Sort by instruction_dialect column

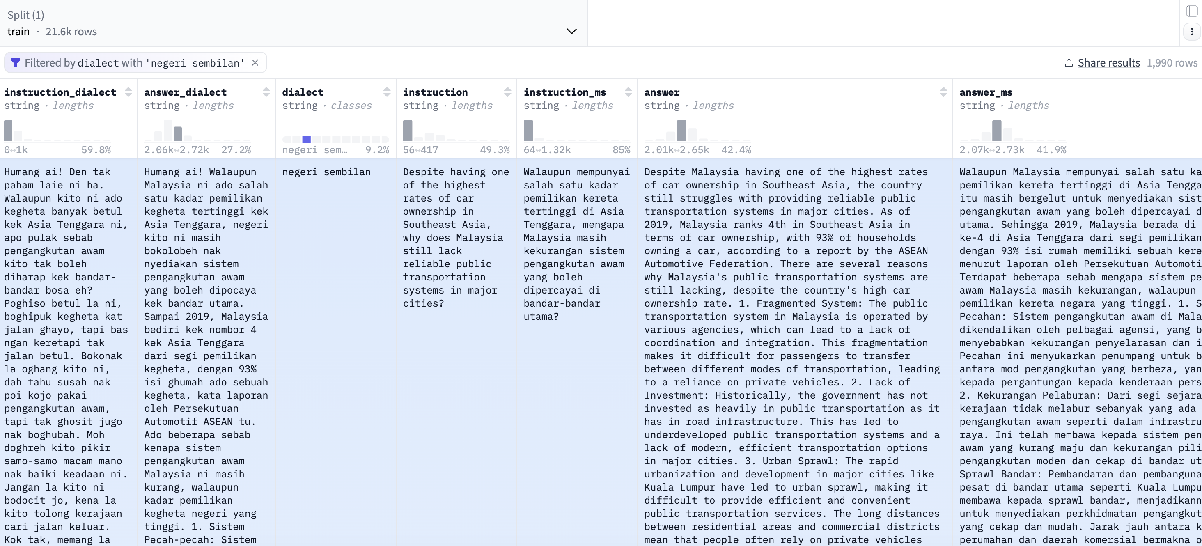point(128,92)
